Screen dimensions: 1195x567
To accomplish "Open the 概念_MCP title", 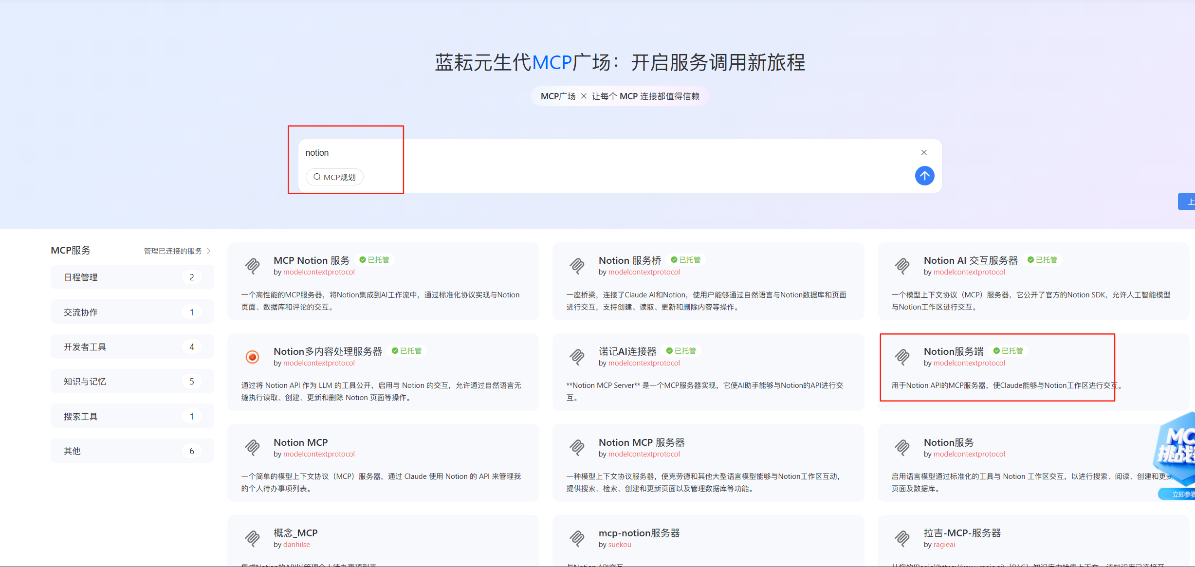I will [x=295, y=533].
